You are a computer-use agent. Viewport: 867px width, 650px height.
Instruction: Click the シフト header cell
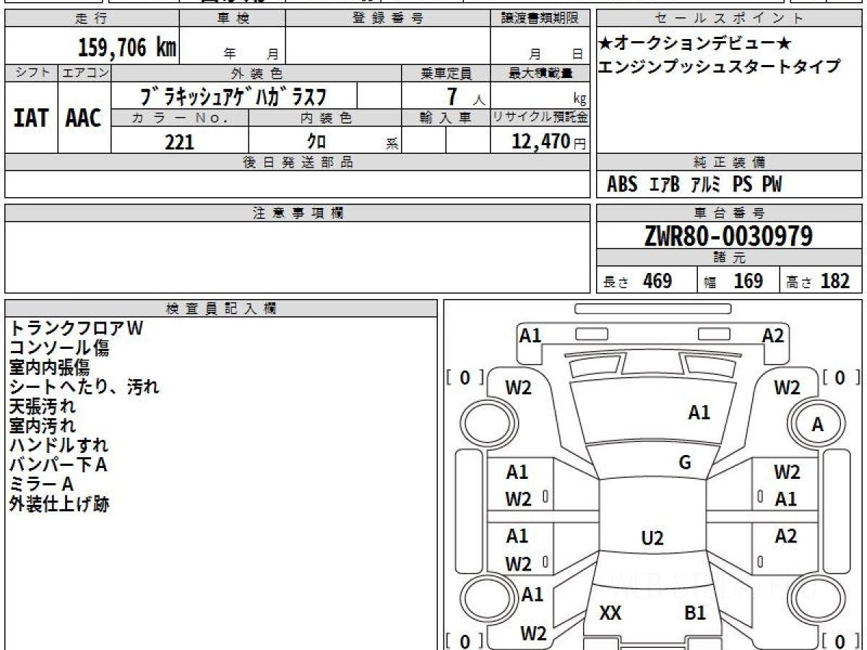tap(31, 73)
